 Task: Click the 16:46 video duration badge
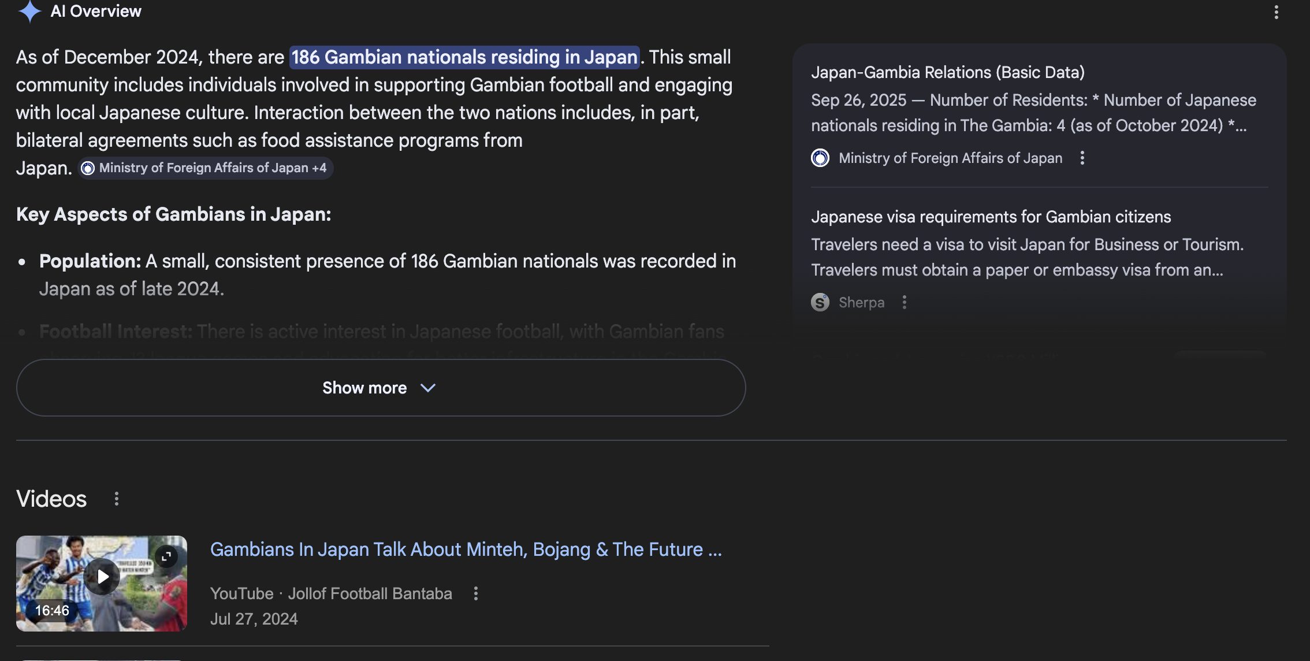(x=52, y=610)
